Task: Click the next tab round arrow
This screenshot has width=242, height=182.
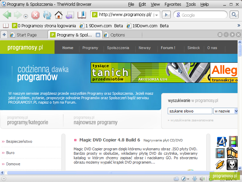Action: (232, 34)
